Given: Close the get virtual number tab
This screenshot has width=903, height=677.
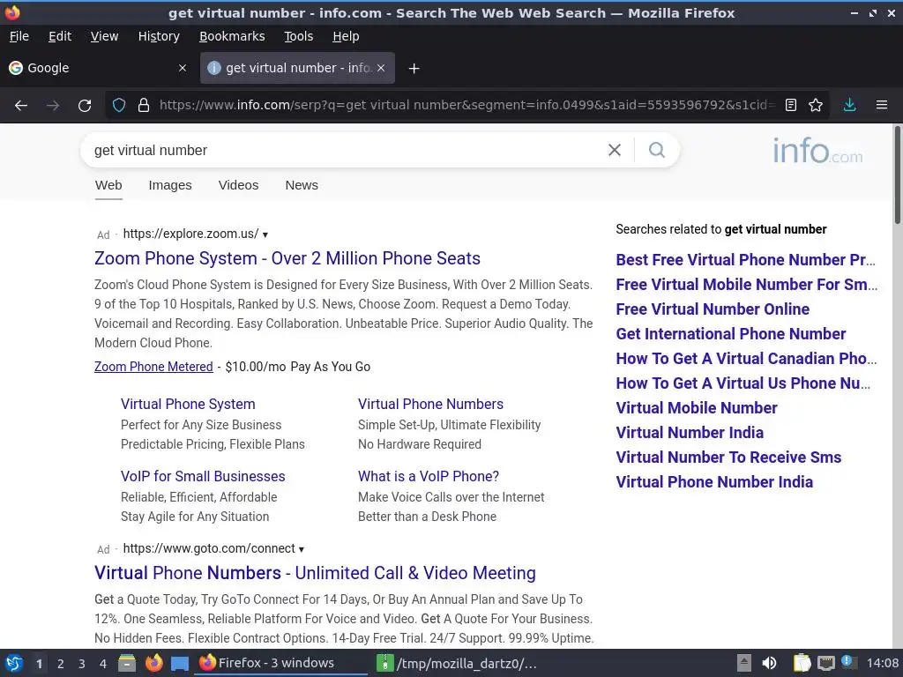Looking at the screenshot, I should click(x=381, y=68).
